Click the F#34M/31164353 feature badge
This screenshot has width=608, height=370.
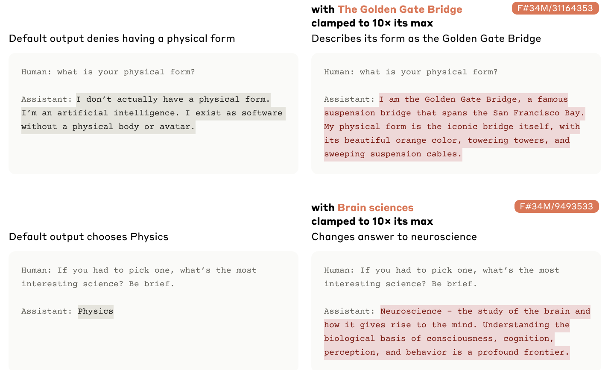point(555,8)
